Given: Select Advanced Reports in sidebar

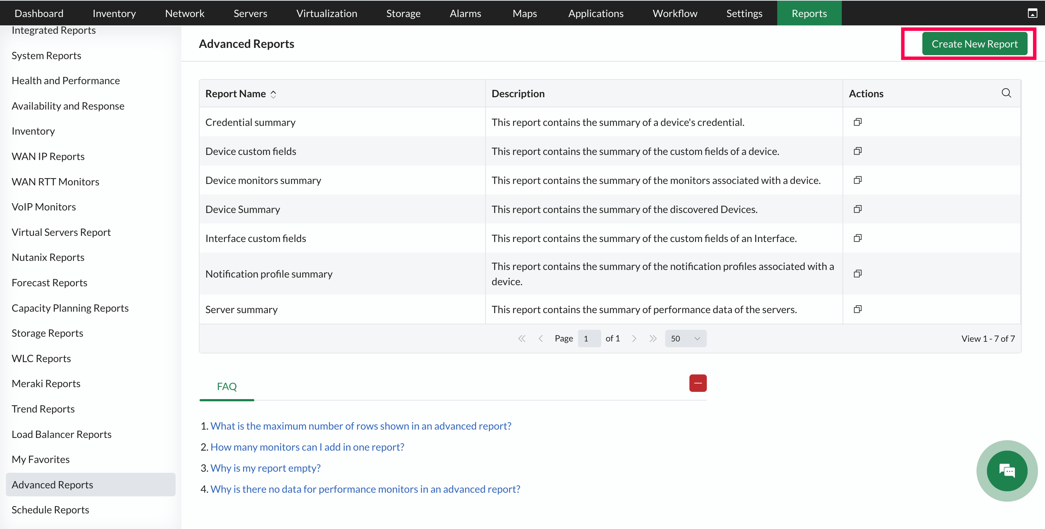Looking at the screenshot, I should 90,484.
